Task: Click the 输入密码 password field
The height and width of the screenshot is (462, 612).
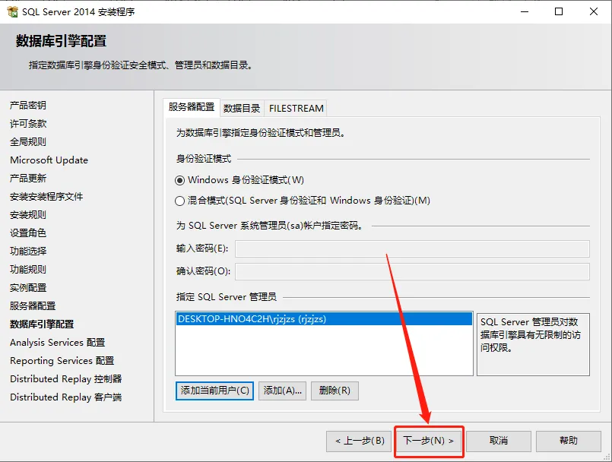Action: point(412,249)
